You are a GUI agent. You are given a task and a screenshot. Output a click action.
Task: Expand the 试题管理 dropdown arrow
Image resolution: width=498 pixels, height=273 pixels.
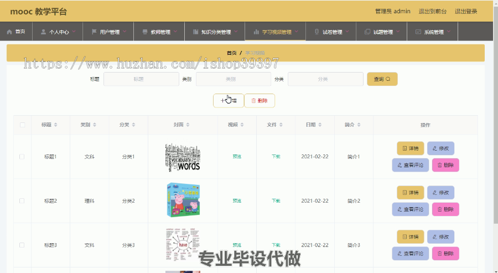tap(398, 32)
